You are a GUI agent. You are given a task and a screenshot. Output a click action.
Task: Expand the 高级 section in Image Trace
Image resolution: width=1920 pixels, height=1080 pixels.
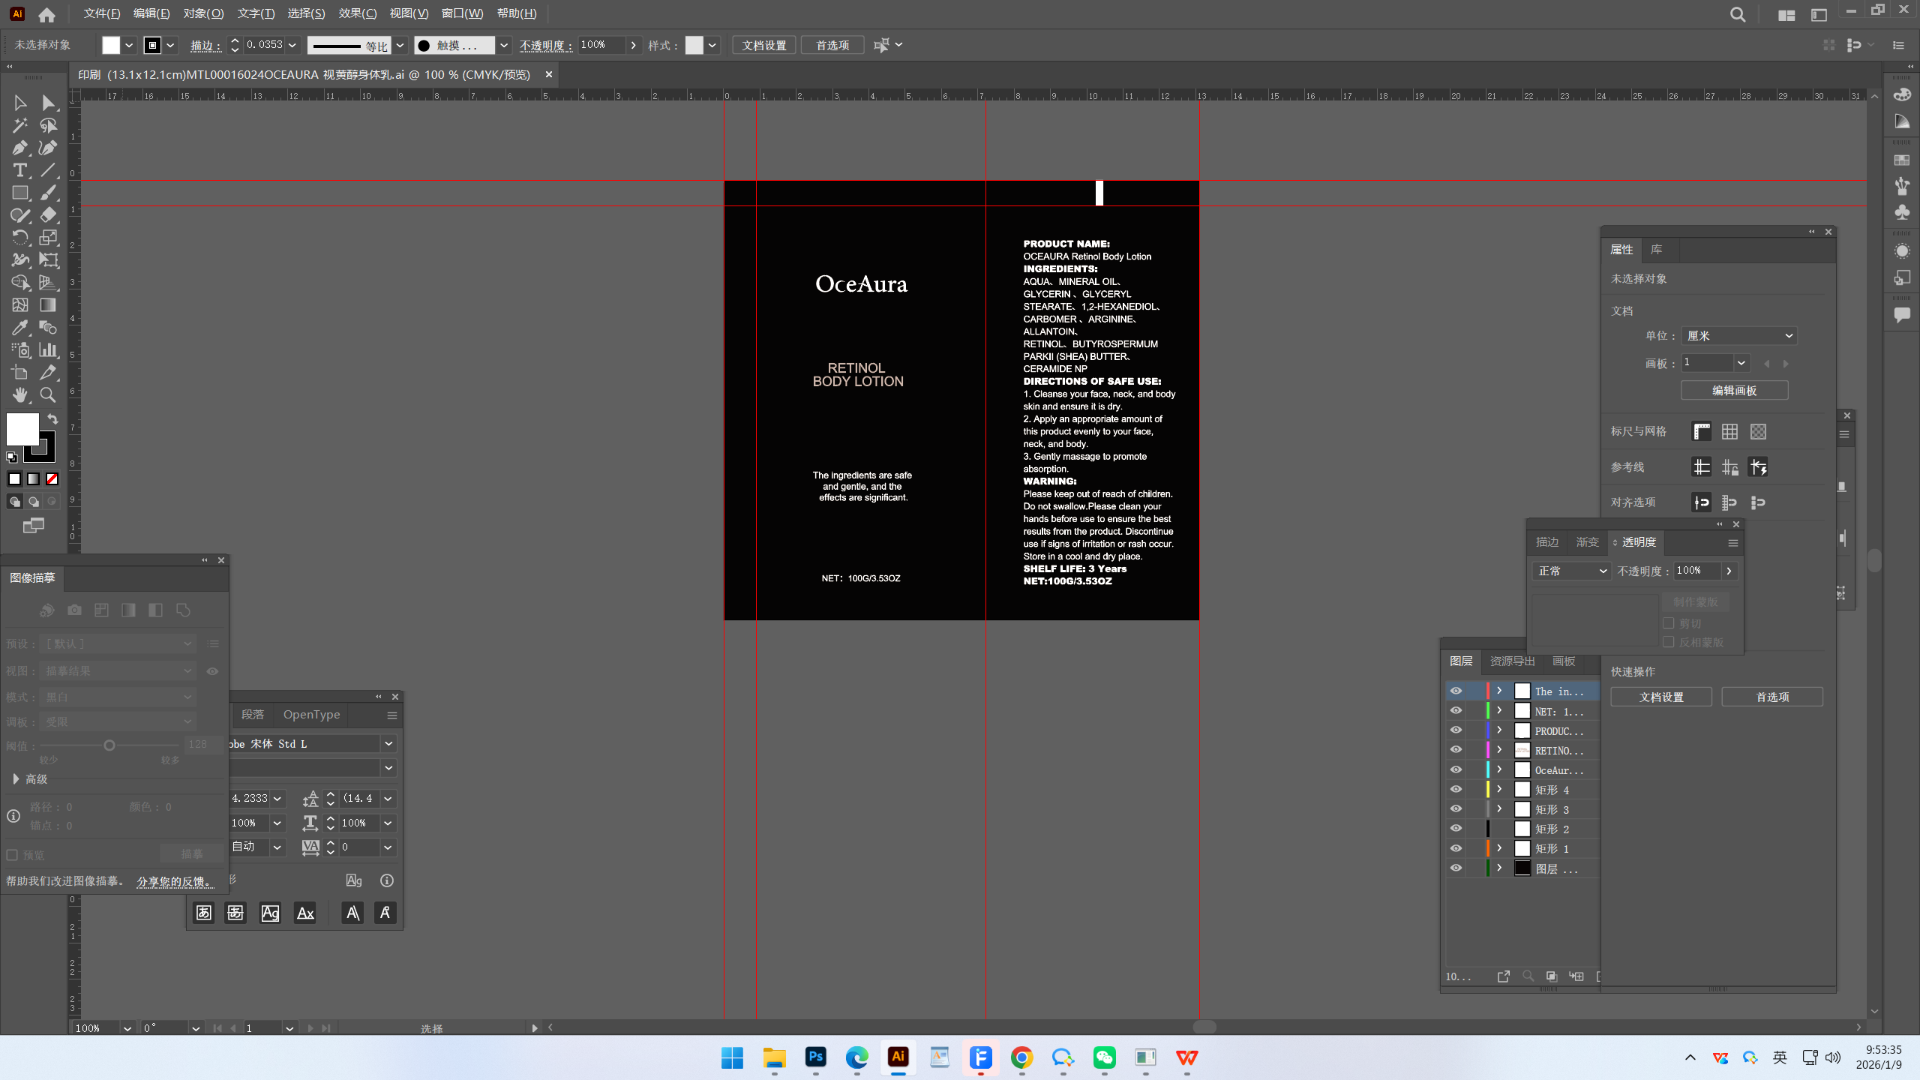click(x=16, y=779)
